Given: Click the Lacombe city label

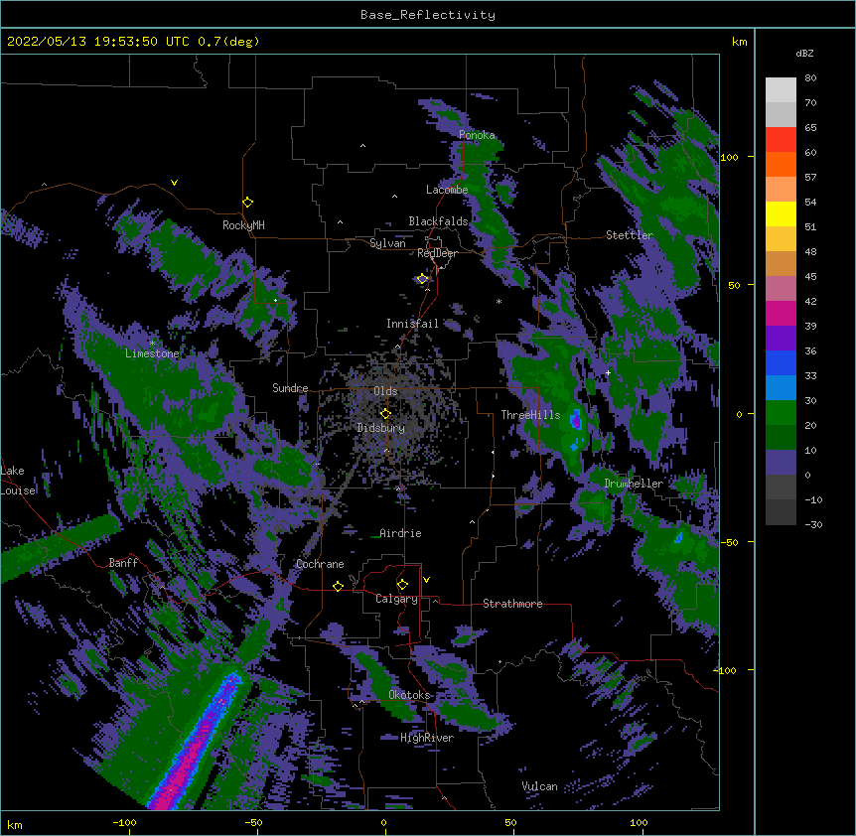Looking at the screenshot, I should [x=447, y=190].
